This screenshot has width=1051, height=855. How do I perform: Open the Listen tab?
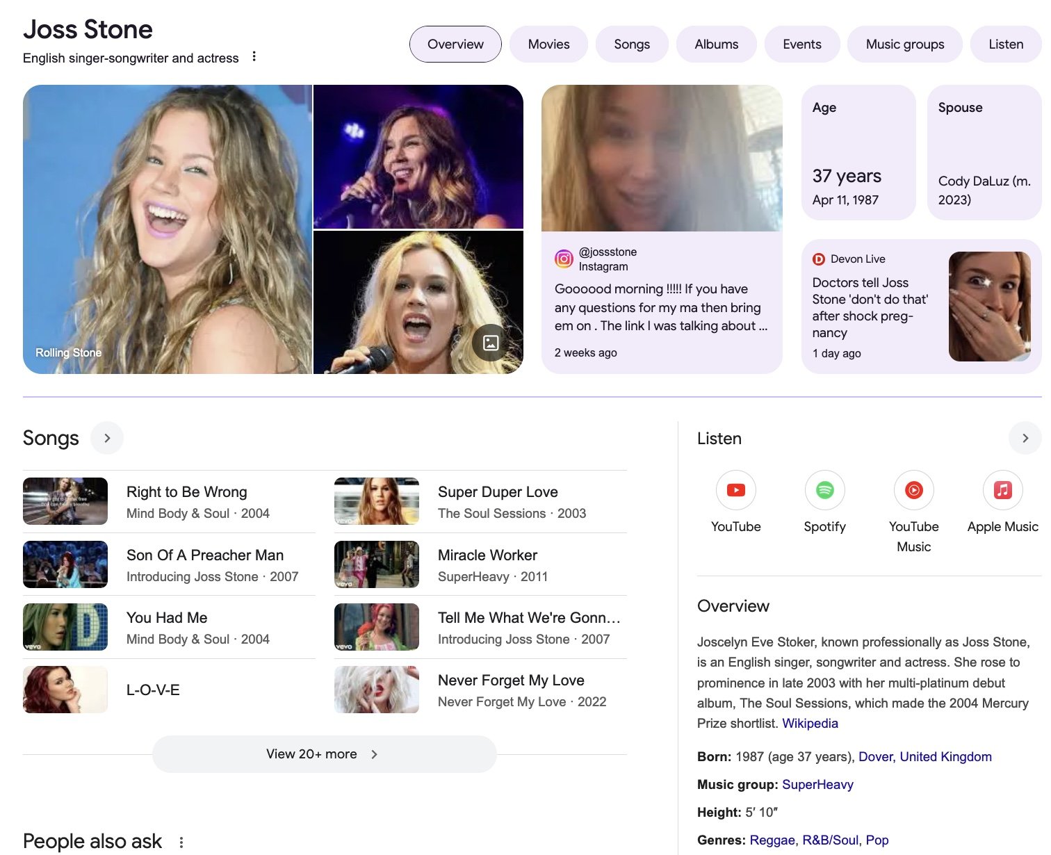click(x=1006, y=44)
